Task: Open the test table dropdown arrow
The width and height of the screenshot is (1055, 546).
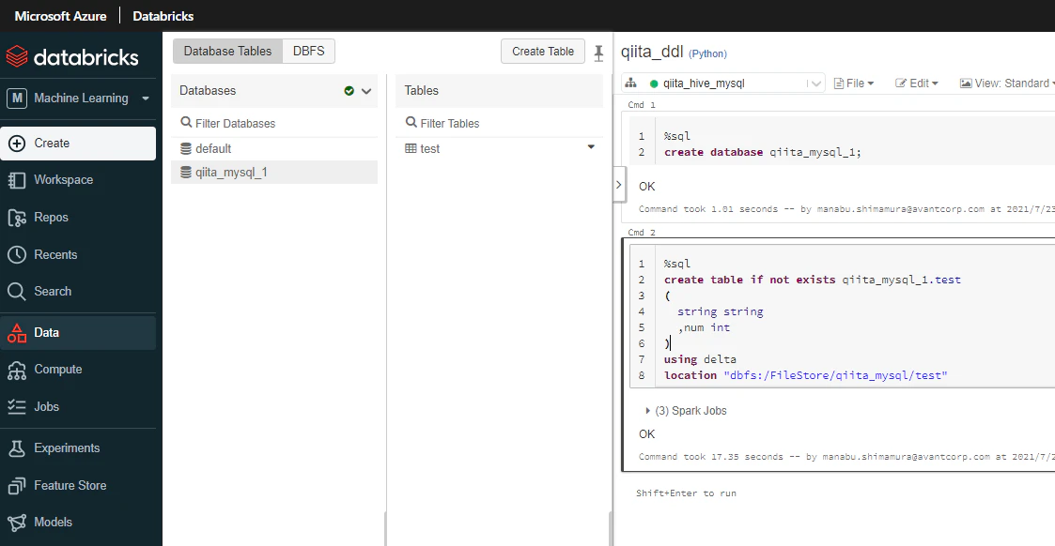Action: coord(591,147)
